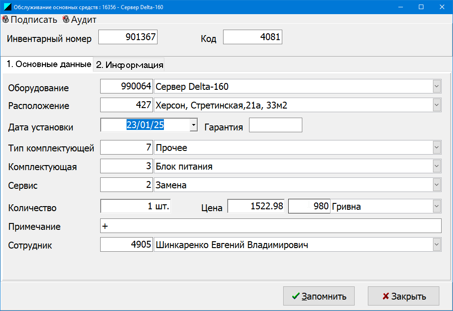Click the empty Гарантия field
Image resolution: width=453 pixels, height=311 pixels.
[275, 125]
